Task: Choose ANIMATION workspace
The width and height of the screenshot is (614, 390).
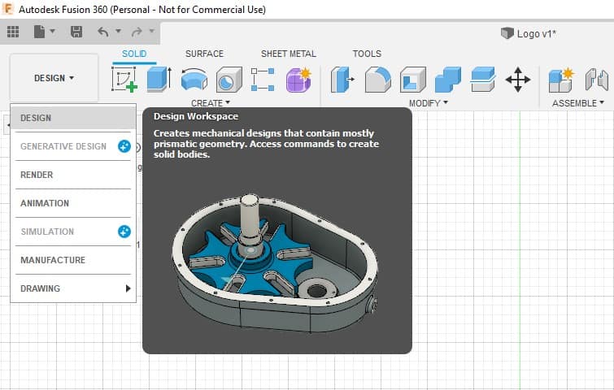Action: click(x=73, y=203)
